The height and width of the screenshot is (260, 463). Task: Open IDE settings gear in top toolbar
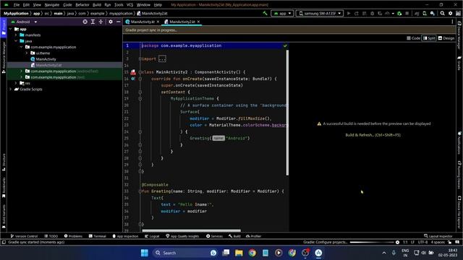click(x=450, y=13)
